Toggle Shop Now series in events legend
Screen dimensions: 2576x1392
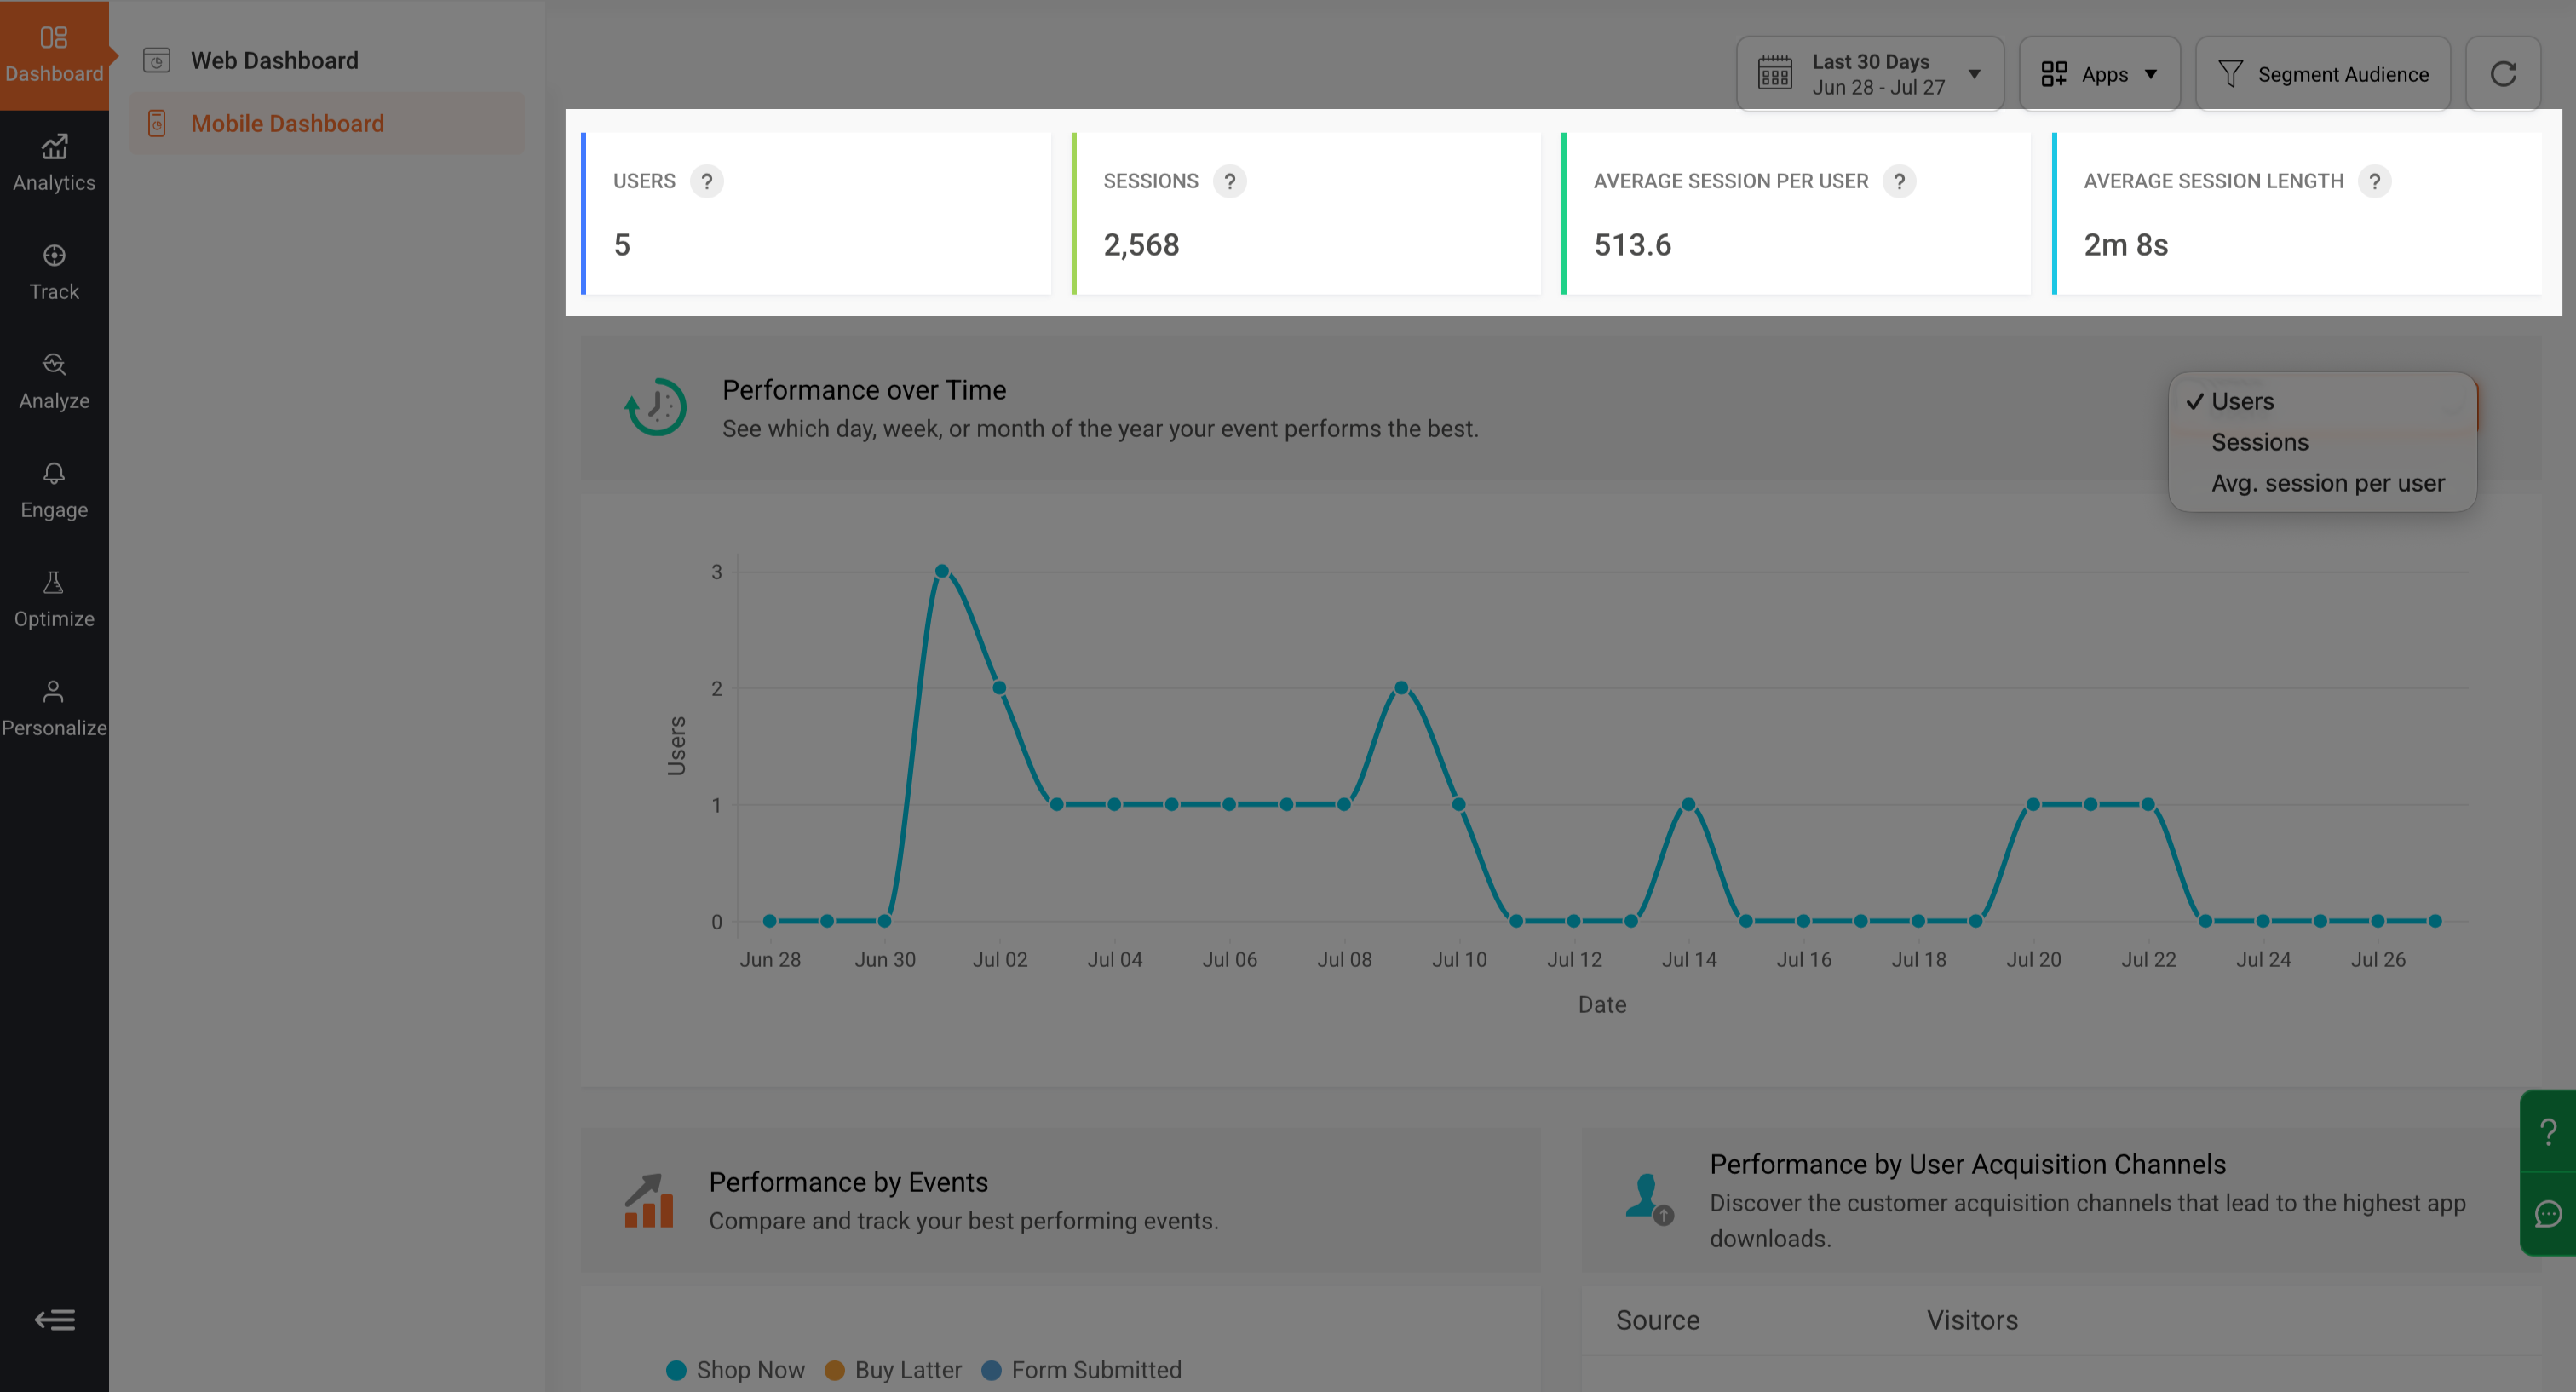click(735, 1370)
